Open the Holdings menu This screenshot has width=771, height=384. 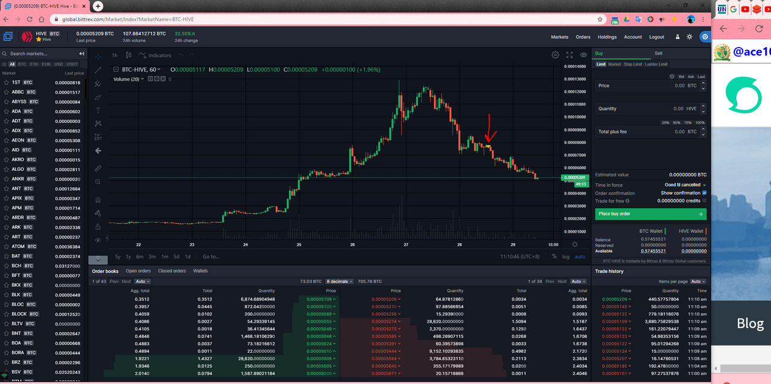coord(607,37)
